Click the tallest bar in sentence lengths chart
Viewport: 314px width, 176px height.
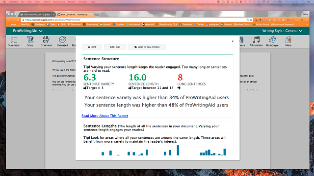click(178, 150)
